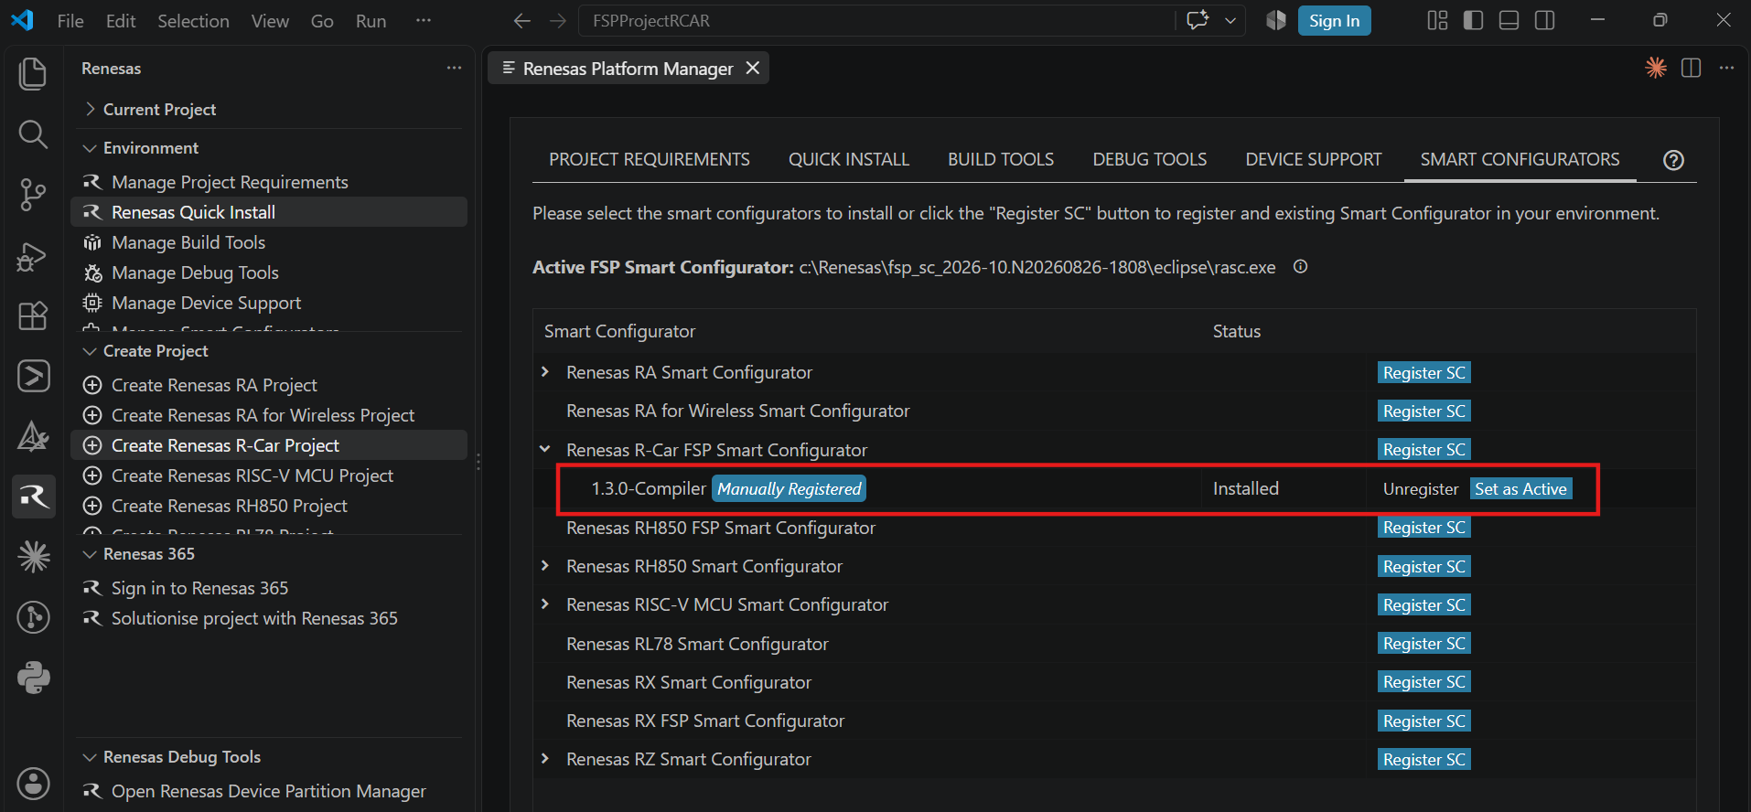Open the Extensions view
Viewport: 1751px width, 812px height.
[x=33, y=316]
